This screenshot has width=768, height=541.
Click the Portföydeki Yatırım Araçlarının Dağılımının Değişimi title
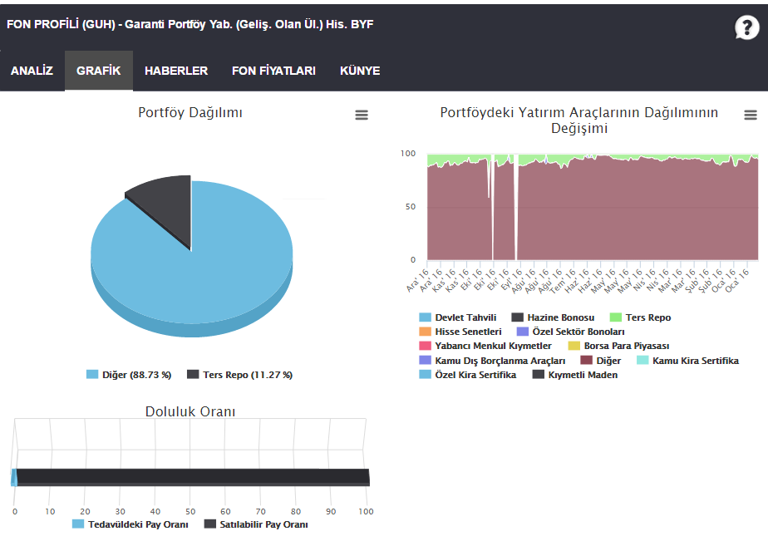coord(579,120)
